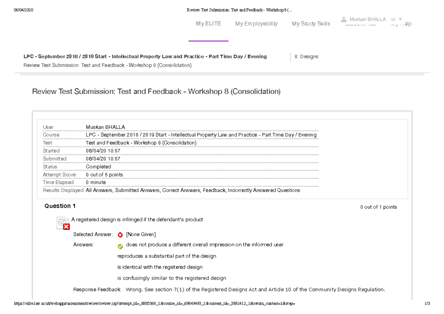
Task: Select the My ELITE navigation tab
Action: [208, 23]
